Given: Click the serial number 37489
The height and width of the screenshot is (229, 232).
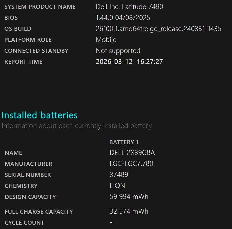Looking at the screenshot, I should pos(119,175).
